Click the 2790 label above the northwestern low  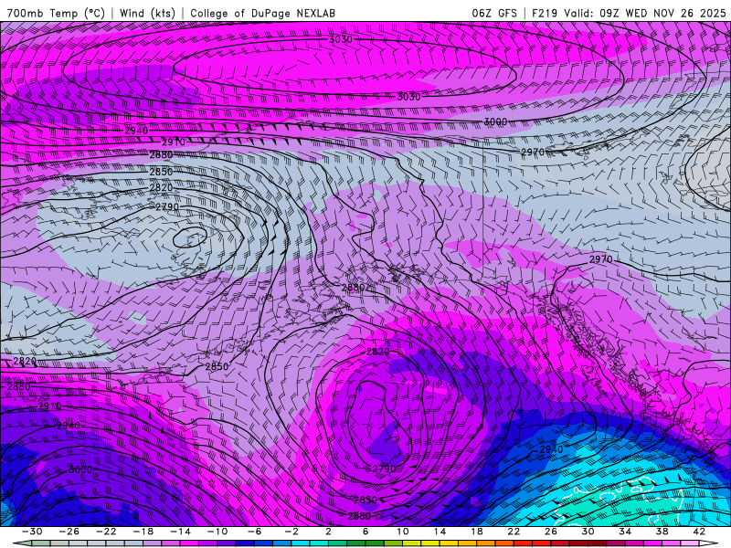167,207
